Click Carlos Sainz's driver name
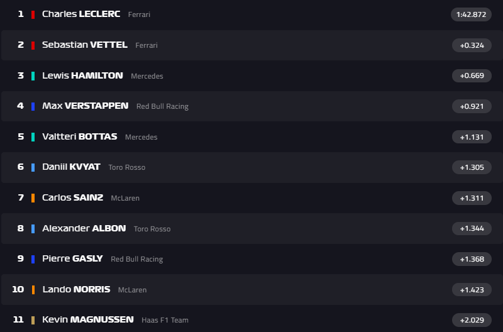This screenshot has height=332, width=503. (x=72, y=197)
